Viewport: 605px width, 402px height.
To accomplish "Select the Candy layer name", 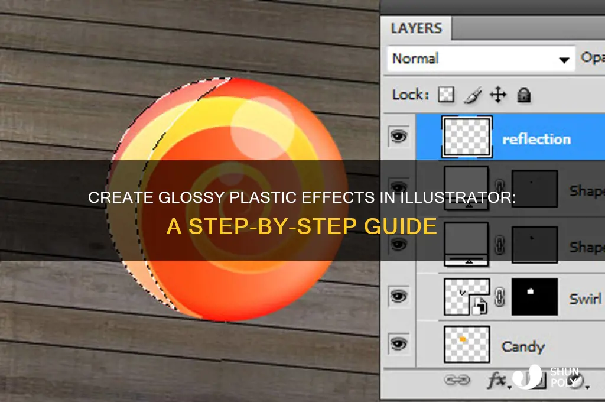I will coord(523,346).
